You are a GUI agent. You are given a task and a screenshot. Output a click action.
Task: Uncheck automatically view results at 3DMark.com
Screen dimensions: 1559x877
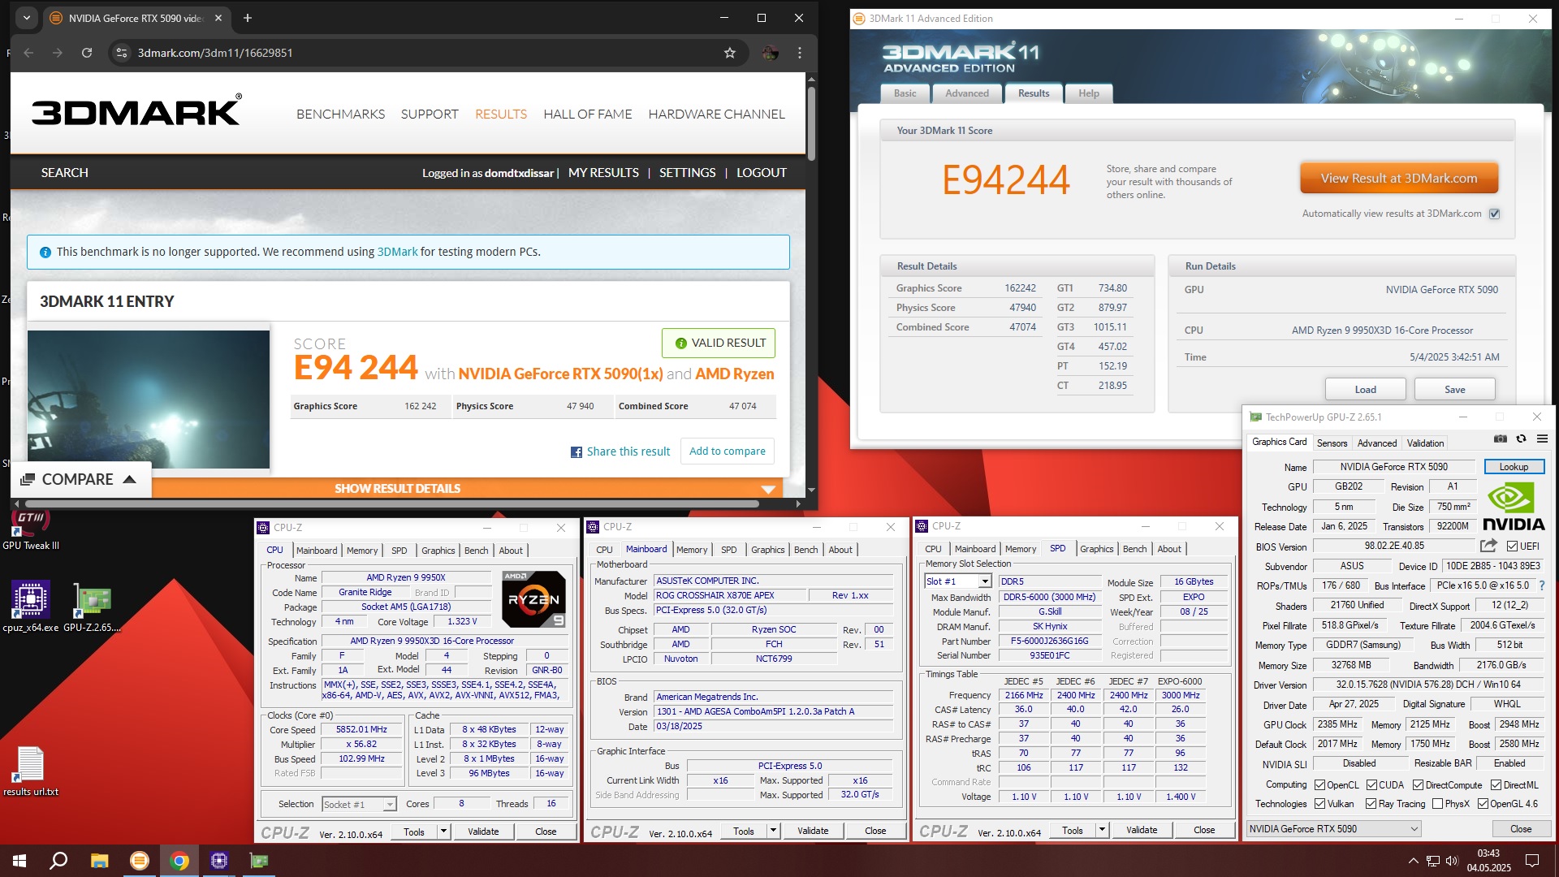(1495, 214)
